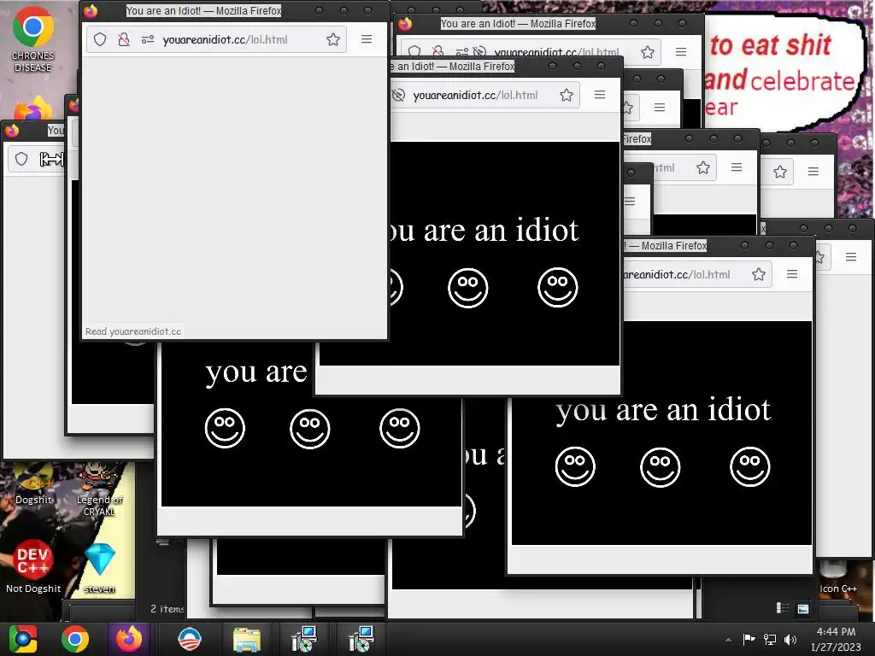Click title bar of top-right Firefox window
Image resolution: width=875 pixels, height=656 pixels.
(x=549, y=23)
